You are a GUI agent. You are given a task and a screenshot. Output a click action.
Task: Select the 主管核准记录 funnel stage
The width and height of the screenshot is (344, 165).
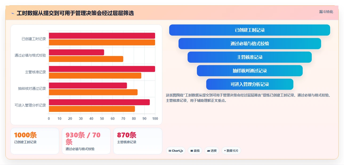pyautogui.click(x=250, y=57)
